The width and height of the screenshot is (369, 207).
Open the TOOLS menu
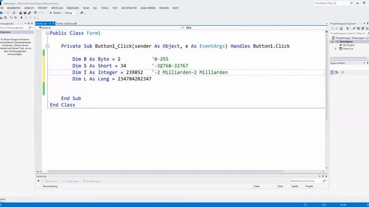105,8
